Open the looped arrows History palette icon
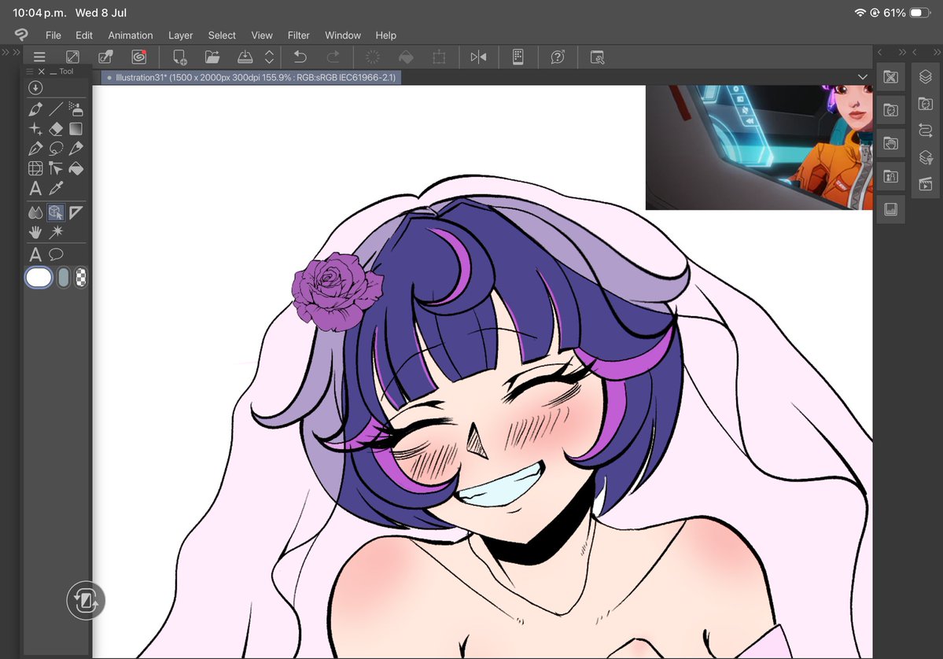Viewport: 943px width, 659px height. tap(926, 130)
